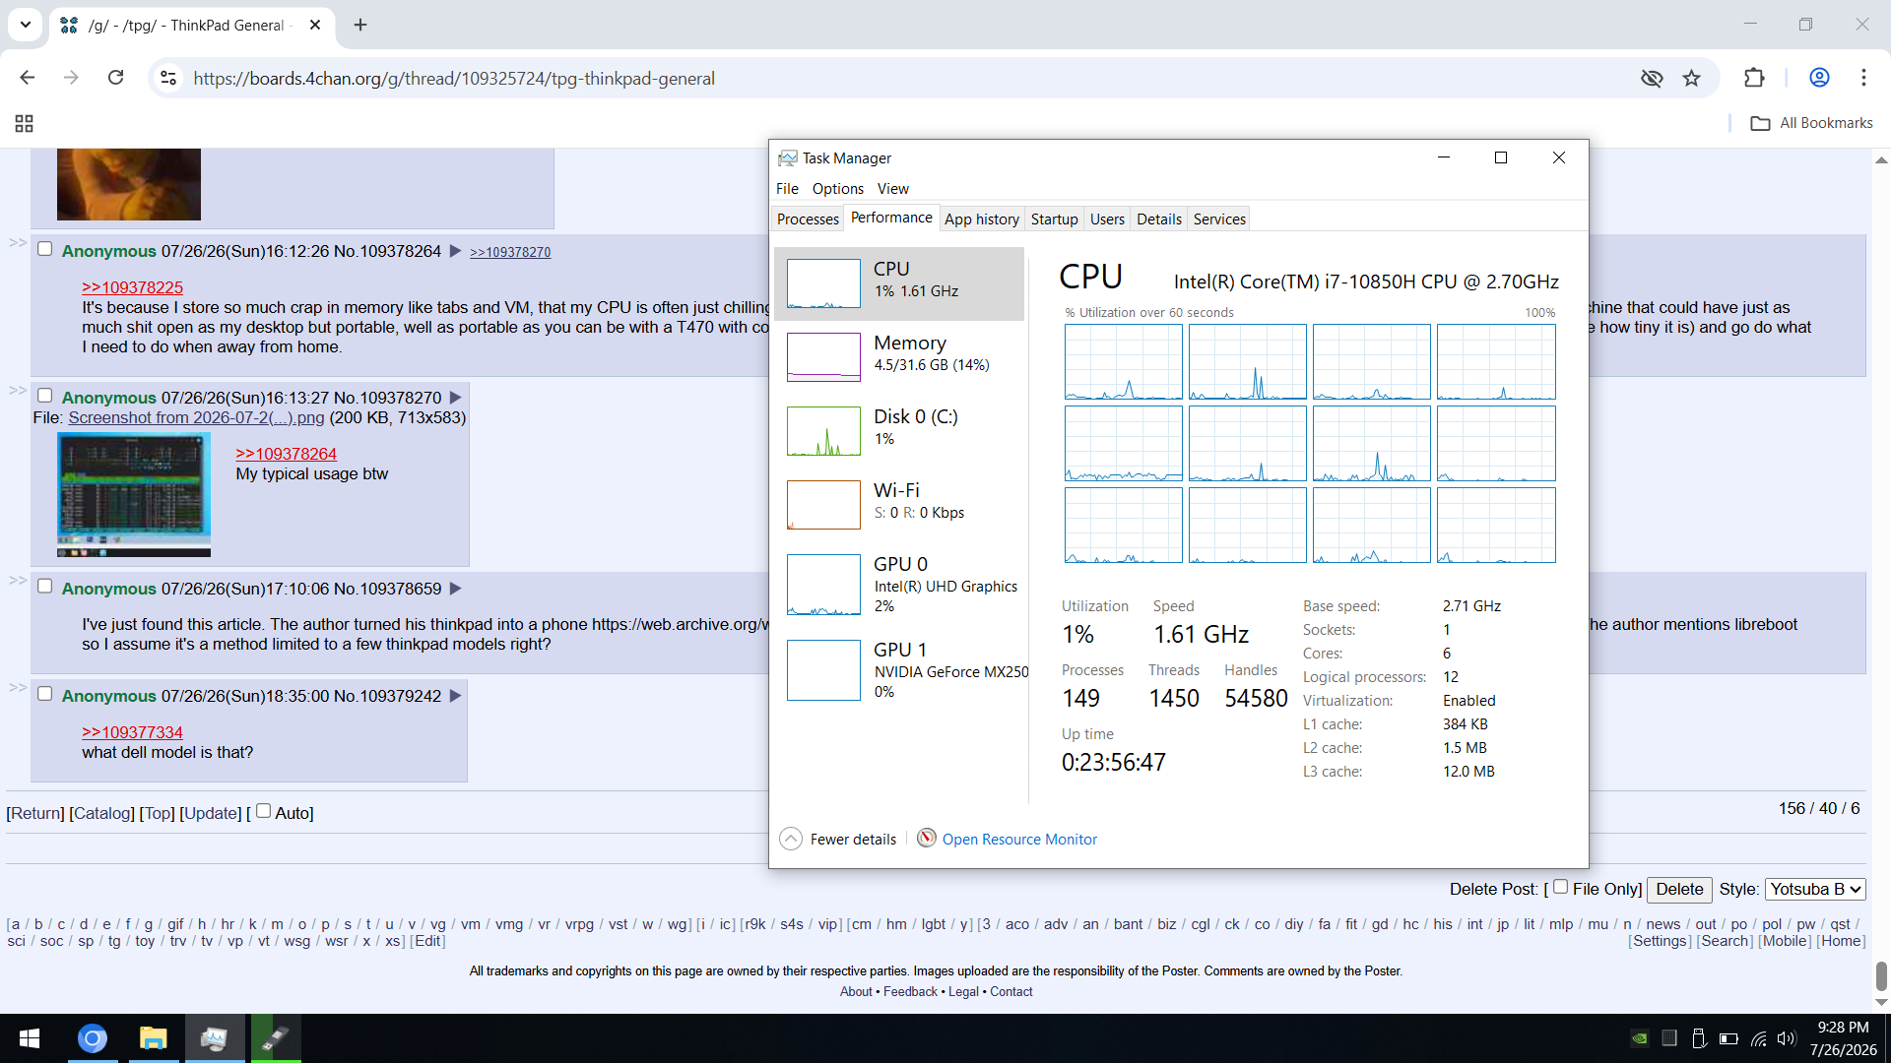Open the Style dropdown showing Yotsuba B

(x=1815, y=889)
